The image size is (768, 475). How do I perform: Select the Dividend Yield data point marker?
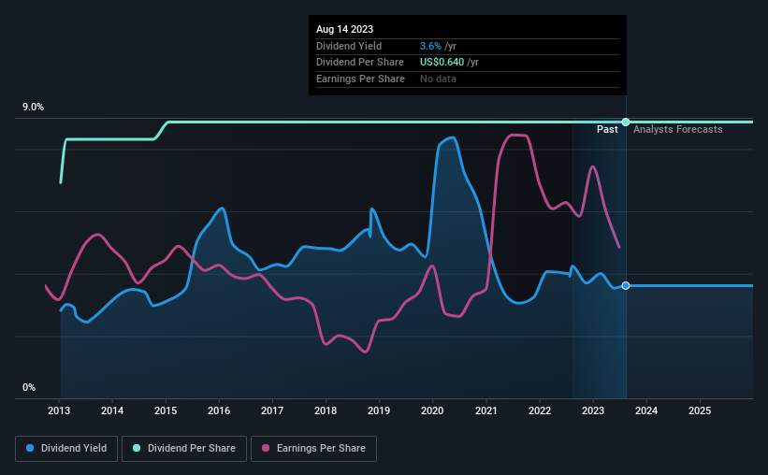coord(626,285)
